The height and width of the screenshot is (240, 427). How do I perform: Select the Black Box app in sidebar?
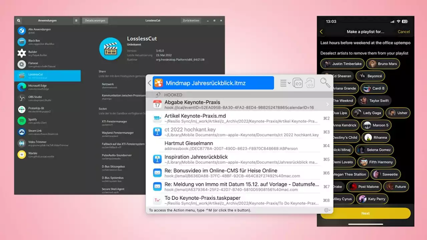(x=47, y=42)
